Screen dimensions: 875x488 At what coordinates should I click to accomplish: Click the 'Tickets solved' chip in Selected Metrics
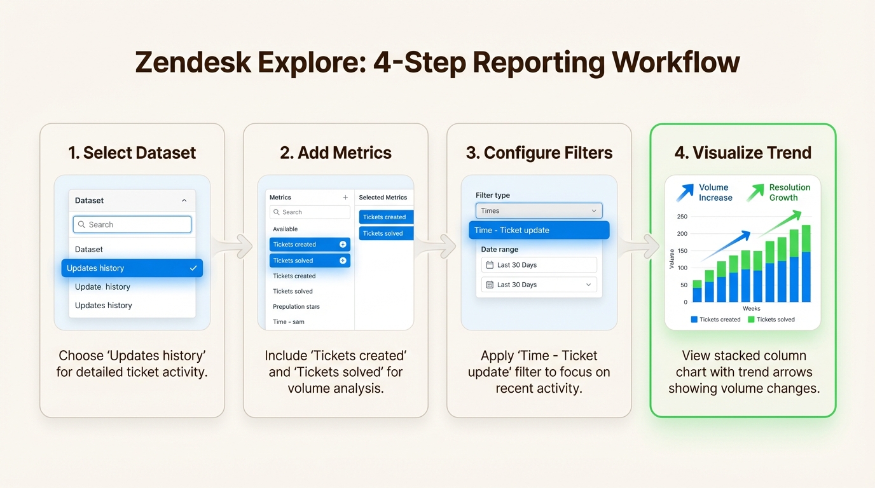pos(385,233)
